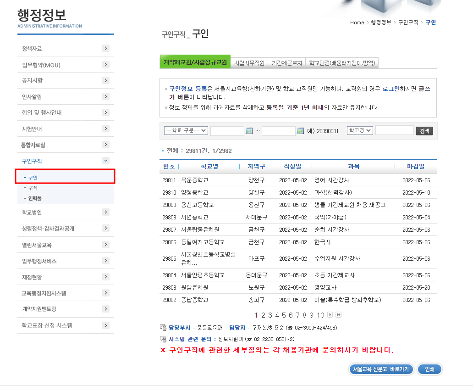Collapse the 구인구직 sidebar section
Screen dimensions: 473x386
pyautogui.click(x=106, y=161)
